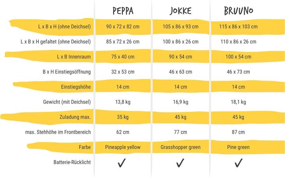This screenshot has height=177, width=285.
Task: Click the 46 x 73 cm cell
Action: [x=238, y=72]
